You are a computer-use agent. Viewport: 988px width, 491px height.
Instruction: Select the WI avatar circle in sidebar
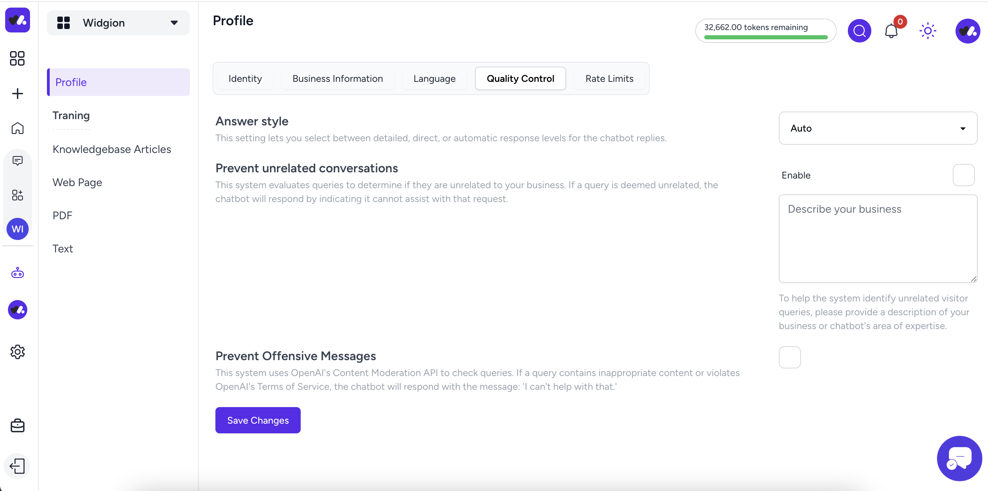coord(18,229)
